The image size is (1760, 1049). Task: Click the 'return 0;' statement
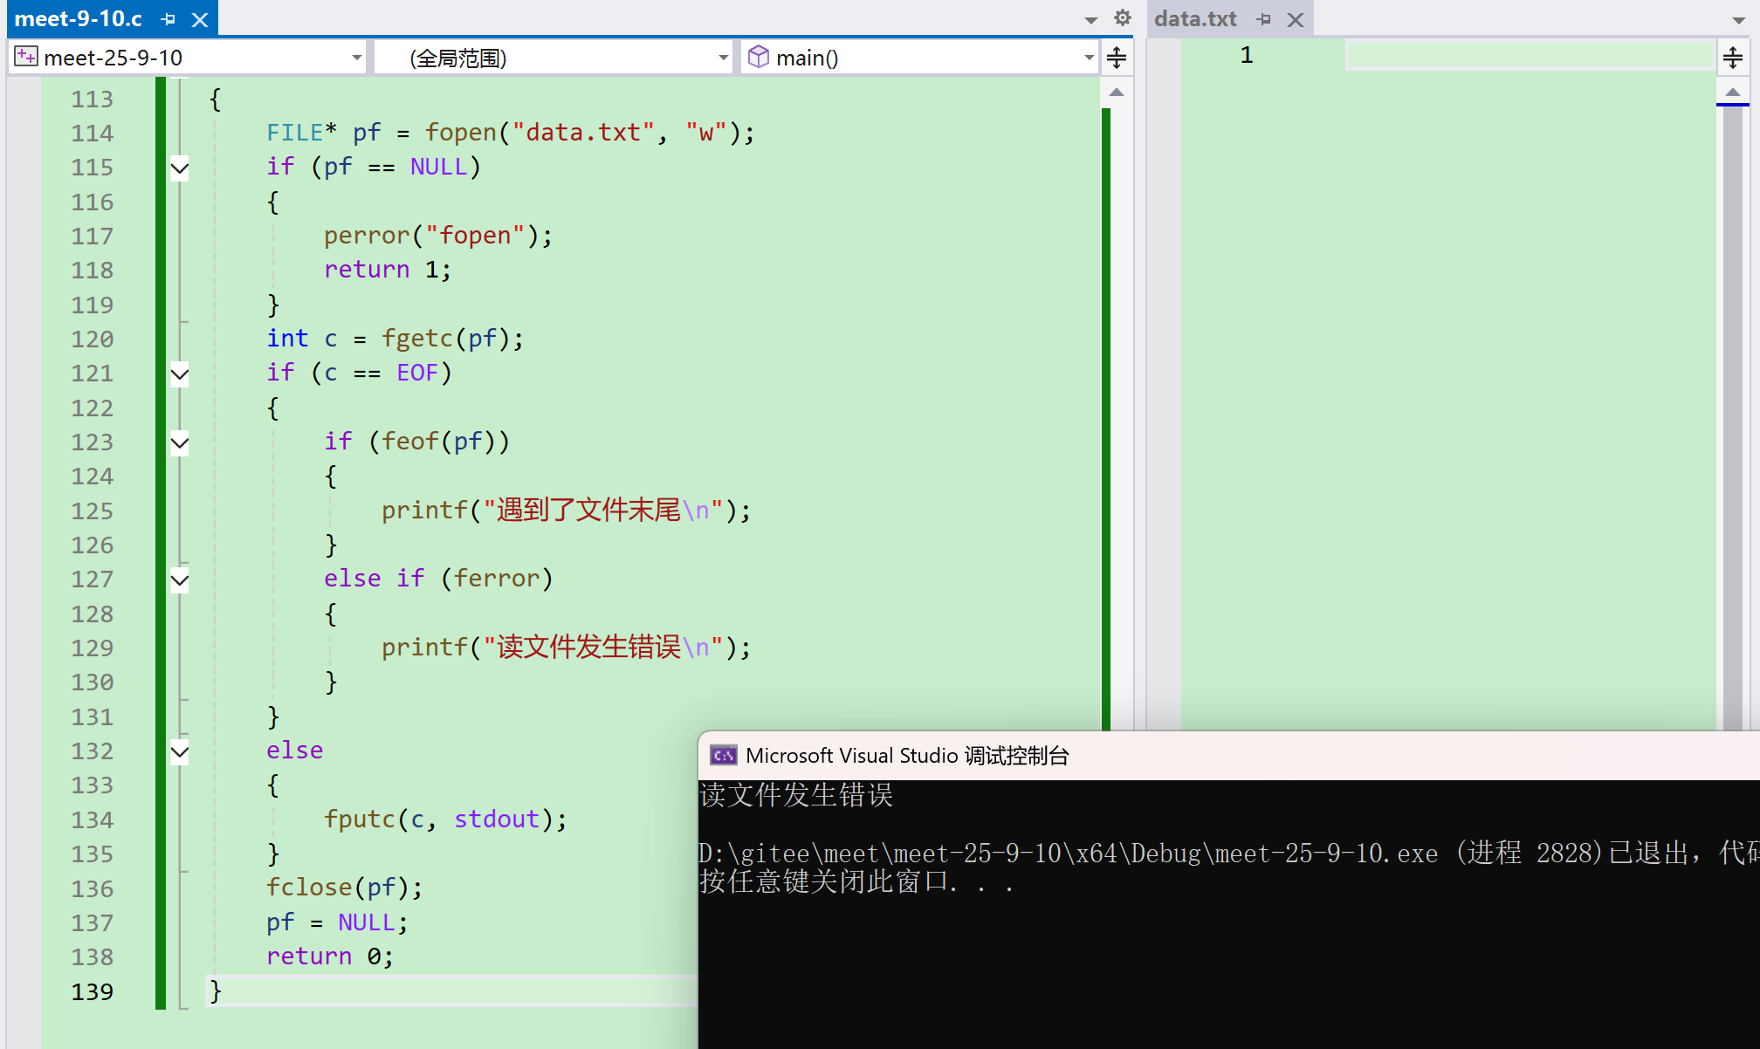[x=330, y=956]
